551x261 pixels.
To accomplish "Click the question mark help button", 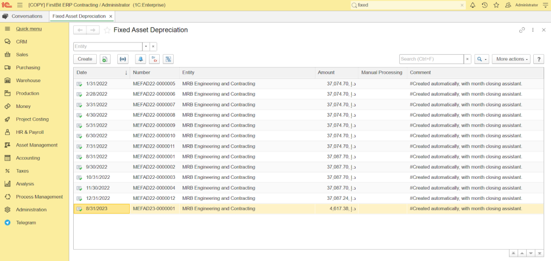I will (x=539, y=59).
